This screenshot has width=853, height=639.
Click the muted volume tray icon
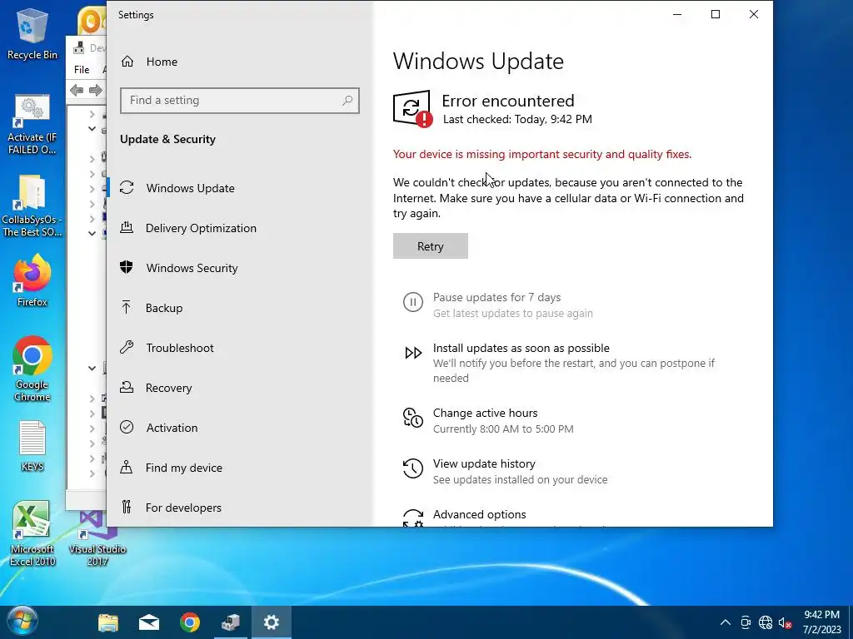point(785,622)
